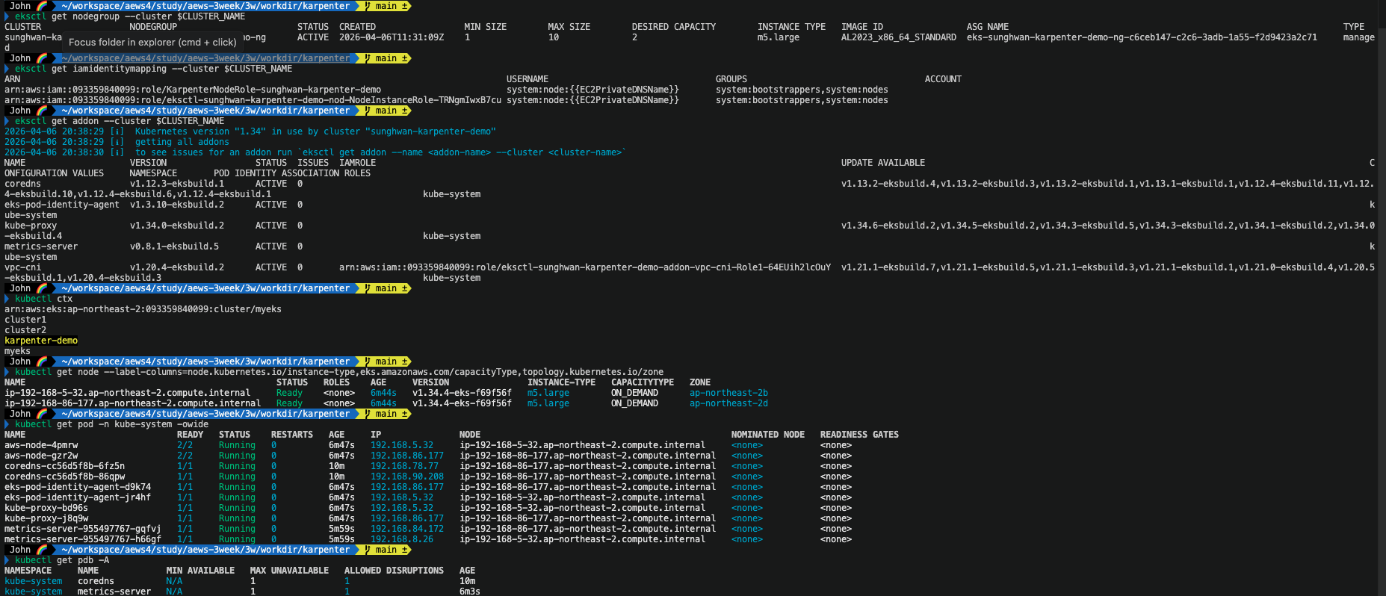Click the eks-pod-identity-agent addon version 'v1.3.10-eksbuild.2'
Screen dimensions: 1386x596
pyautogui.click(x=177, y=205)
